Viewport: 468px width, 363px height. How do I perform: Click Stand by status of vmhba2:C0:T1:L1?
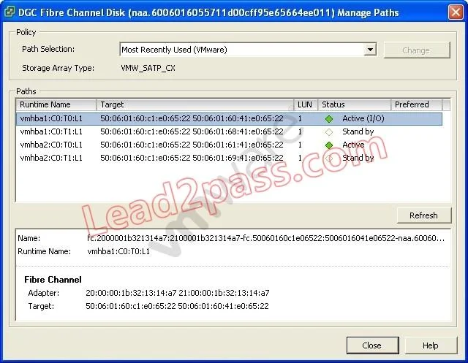pos(358,158)
